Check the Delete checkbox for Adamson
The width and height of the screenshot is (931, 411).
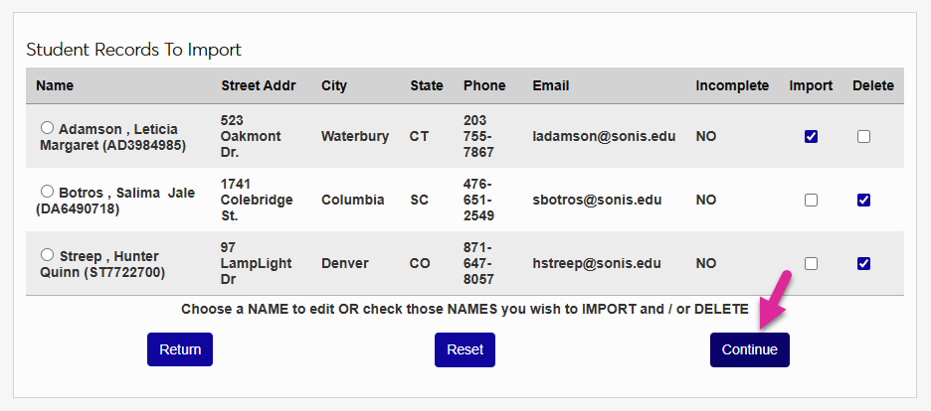(863, 137)
